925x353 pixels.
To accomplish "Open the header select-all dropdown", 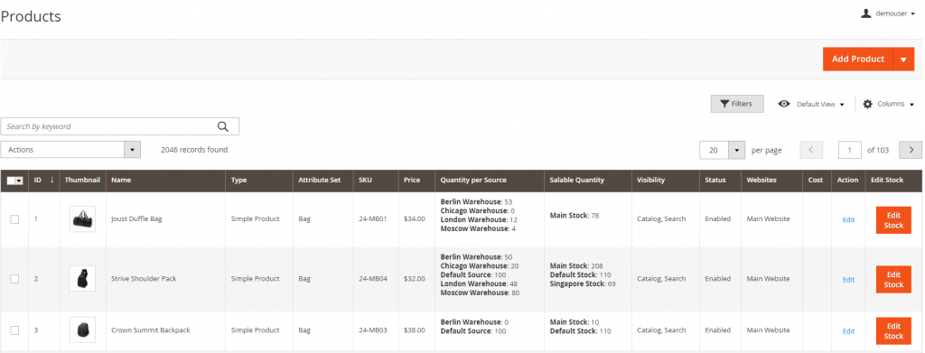I will (20, 181).
